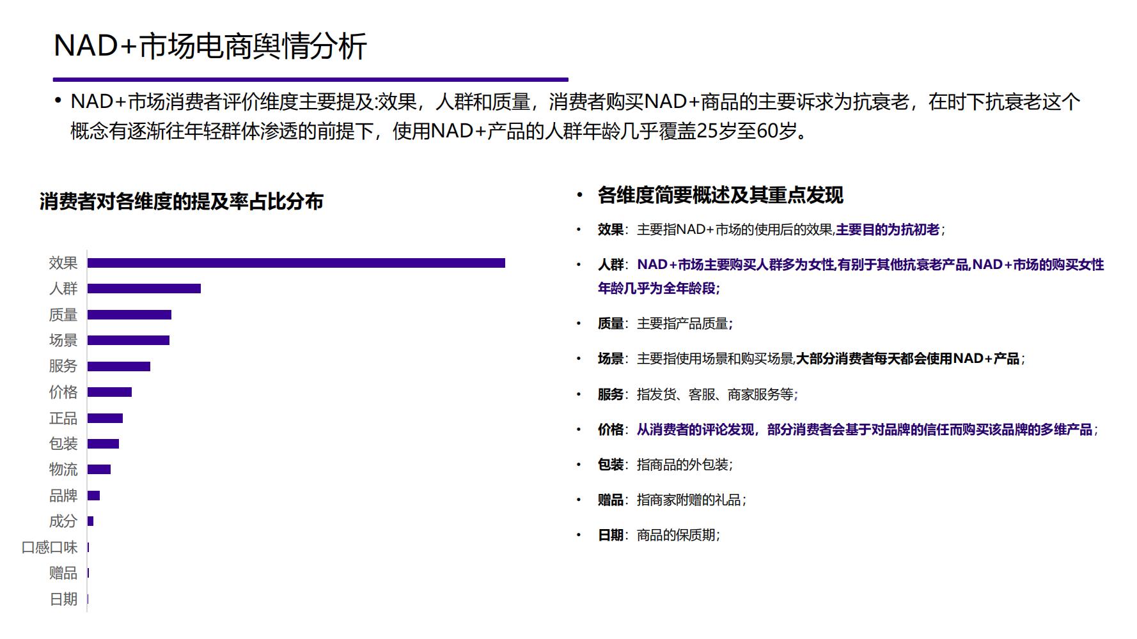Click the 场景 bar in the chart
The height and width of the screenshot is (639, 1137).
point(128,341)
